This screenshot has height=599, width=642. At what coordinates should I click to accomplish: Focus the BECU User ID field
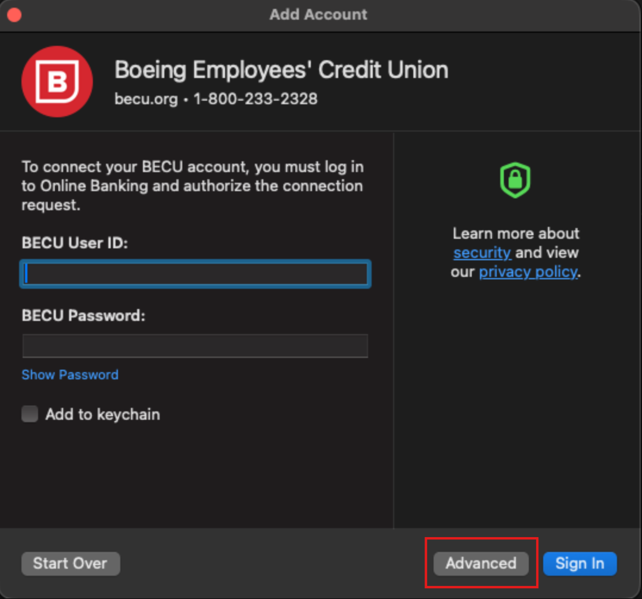(x=195, y=273)
